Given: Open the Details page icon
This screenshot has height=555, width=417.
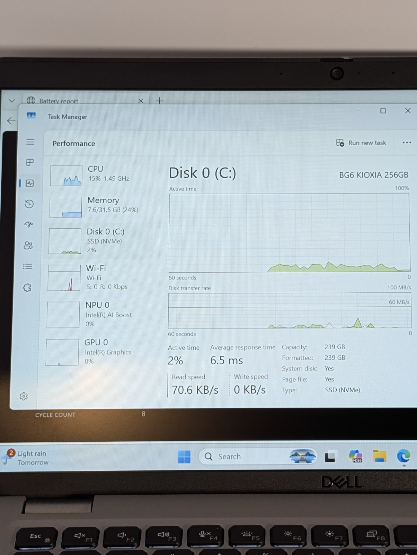Looking at the screenshot, I should pos(28,266).
